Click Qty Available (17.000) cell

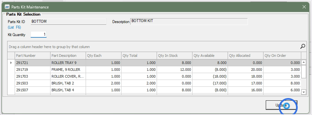pyautogui.click(x=210, y=83)
